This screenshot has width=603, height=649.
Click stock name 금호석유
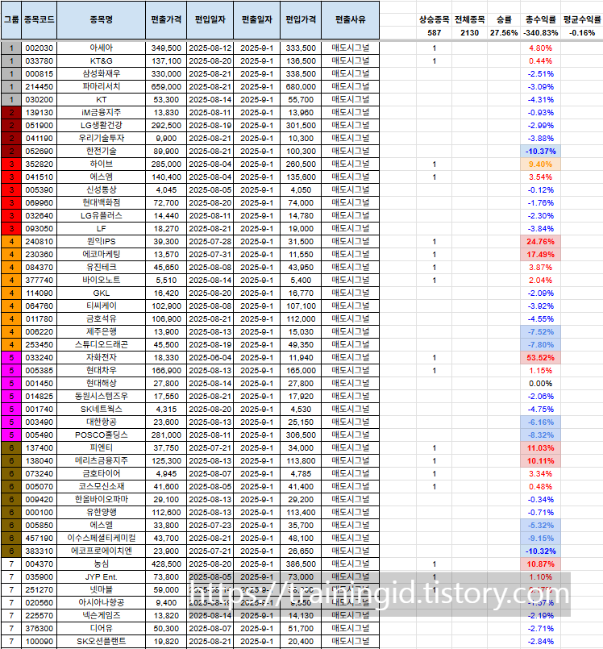[101, 318]
